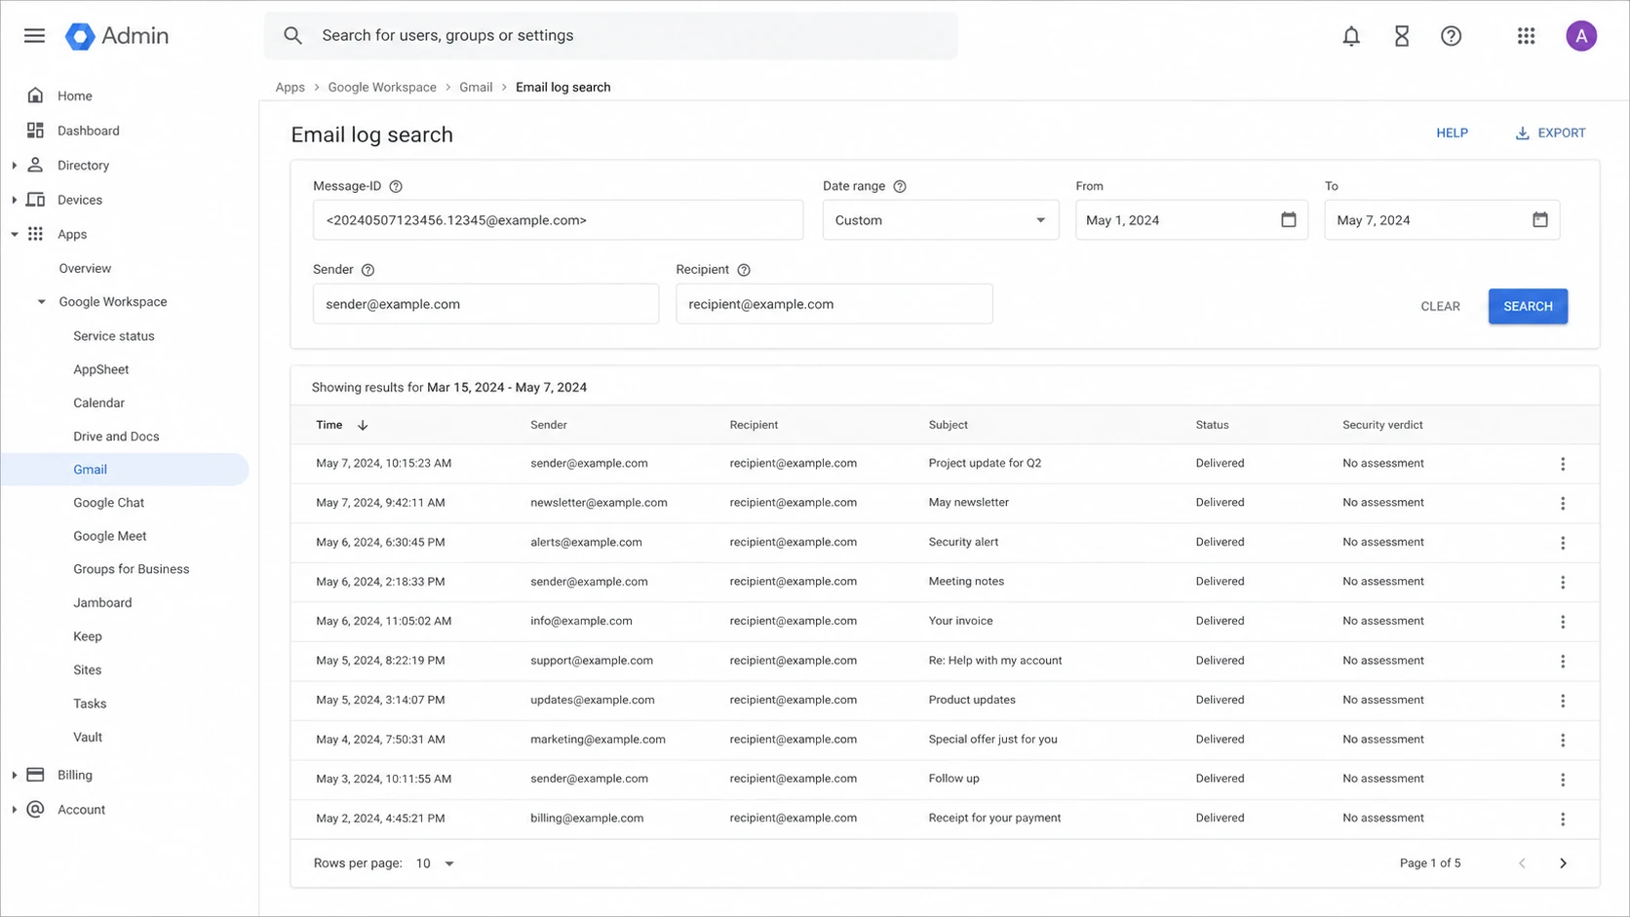Expand the Billing sidebar section
The width and height of the screenshot is (1630, 917).
[15, 776]
